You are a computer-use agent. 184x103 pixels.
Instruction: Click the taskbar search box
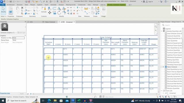click(23, 101)
